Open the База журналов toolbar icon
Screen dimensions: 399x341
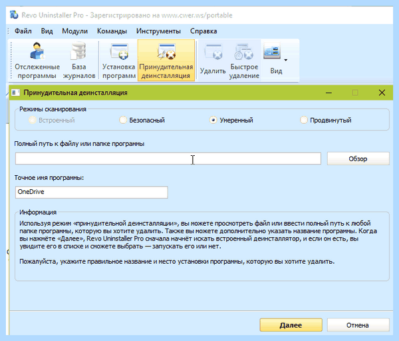pos(79,61)
